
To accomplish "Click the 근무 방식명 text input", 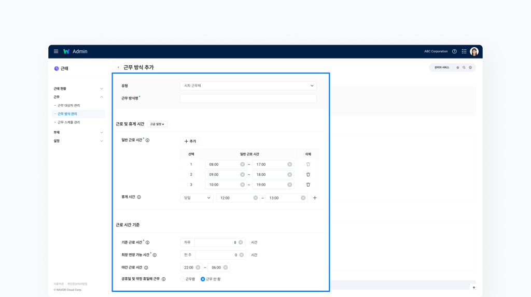I will click(248, 98).
